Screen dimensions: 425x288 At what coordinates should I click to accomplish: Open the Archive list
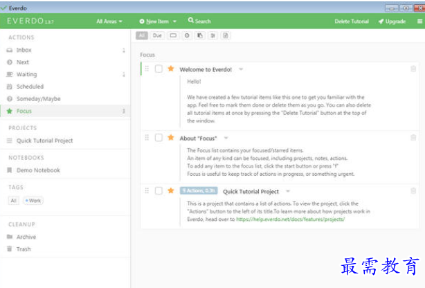pos(65,237)
